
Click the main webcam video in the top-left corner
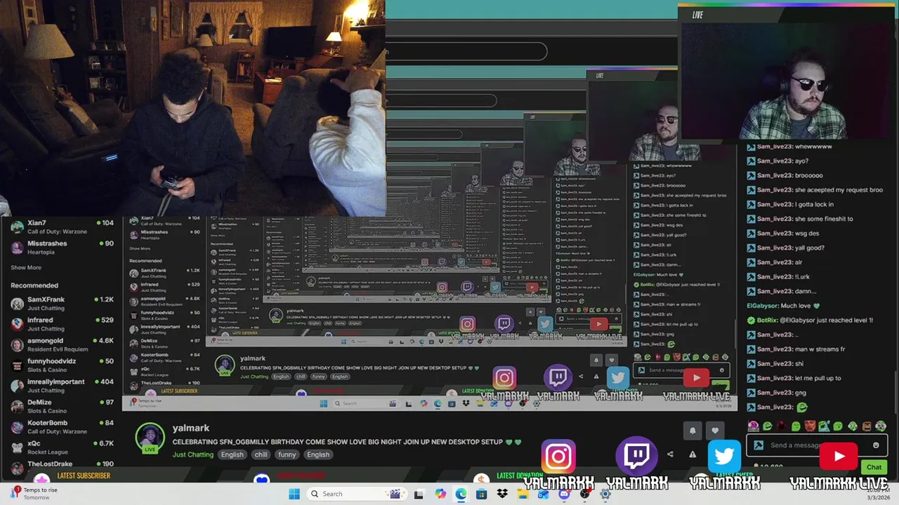click(x=192, y=108)
